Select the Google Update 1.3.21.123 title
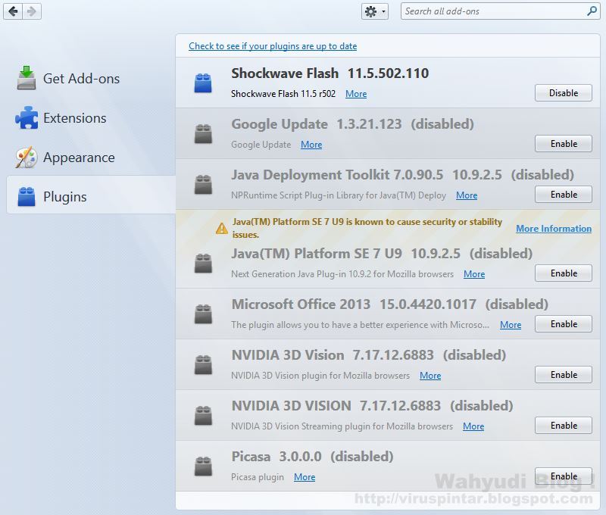The width and height of the screenshot is (606, 515). pyautogui.click(x=317, y=124)
